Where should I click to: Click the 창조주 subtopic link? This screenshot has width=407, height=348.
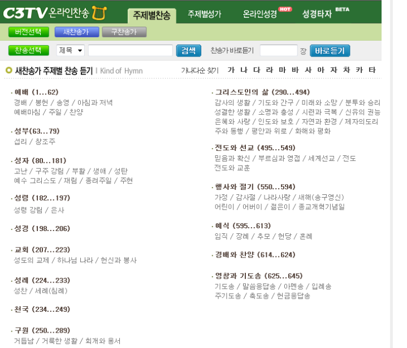point(45,142)
